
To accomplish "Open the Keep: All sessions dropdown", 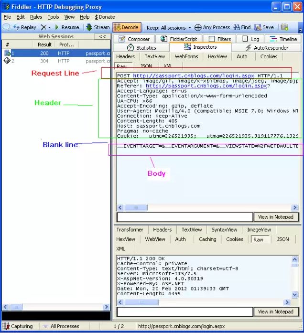I will point(169,28).
